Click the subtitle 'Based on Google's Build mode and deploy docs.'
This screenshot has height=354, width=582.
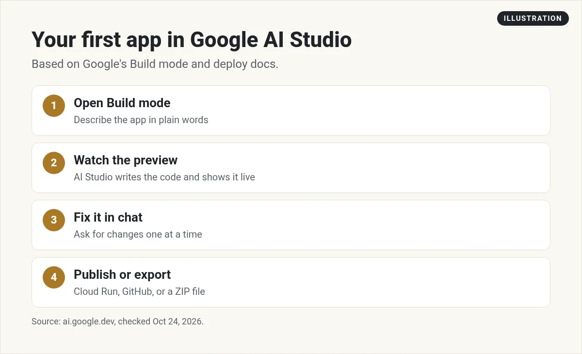155,64
